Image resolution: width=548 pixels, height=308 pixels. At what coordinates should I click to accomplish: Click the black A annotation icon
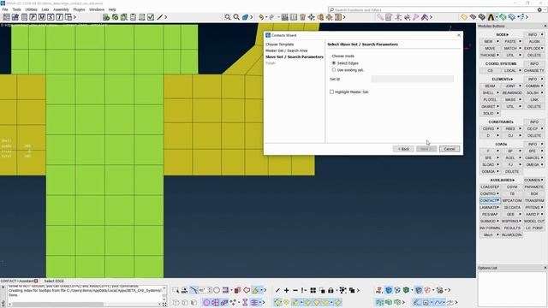(x=491, y=17)
